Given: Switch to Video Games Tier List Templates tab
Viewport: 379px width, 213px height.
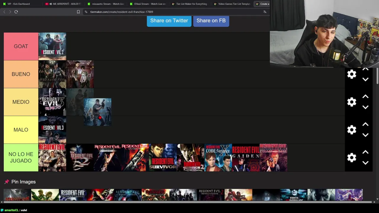Looking at the screenshot, I should 232,4.
